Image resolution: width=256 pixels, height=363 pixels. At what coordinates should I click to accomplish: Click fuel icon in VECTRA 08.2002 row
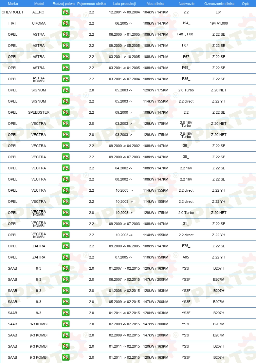66,179
